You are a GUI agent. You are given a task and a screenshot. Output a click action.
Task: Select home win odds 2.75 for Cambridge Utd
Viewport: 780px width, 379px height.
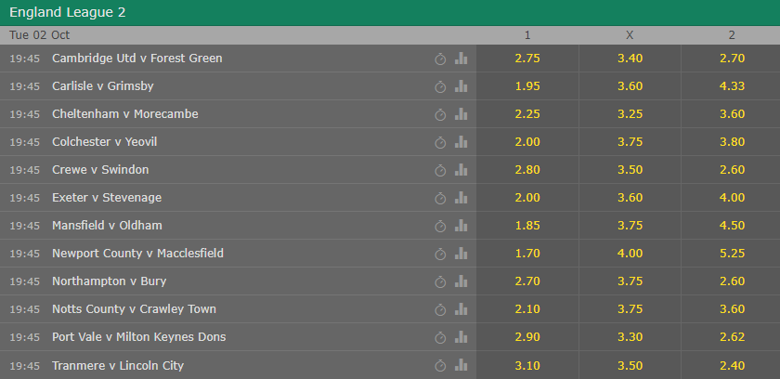527,59
